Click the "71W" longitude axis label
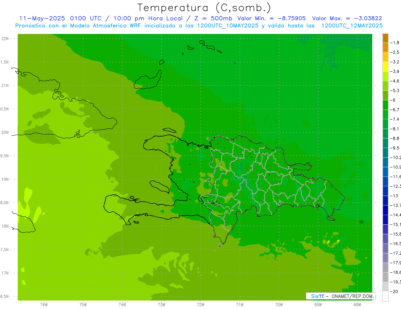The width and height of the screenshot is (401, 309). point(240,305)
